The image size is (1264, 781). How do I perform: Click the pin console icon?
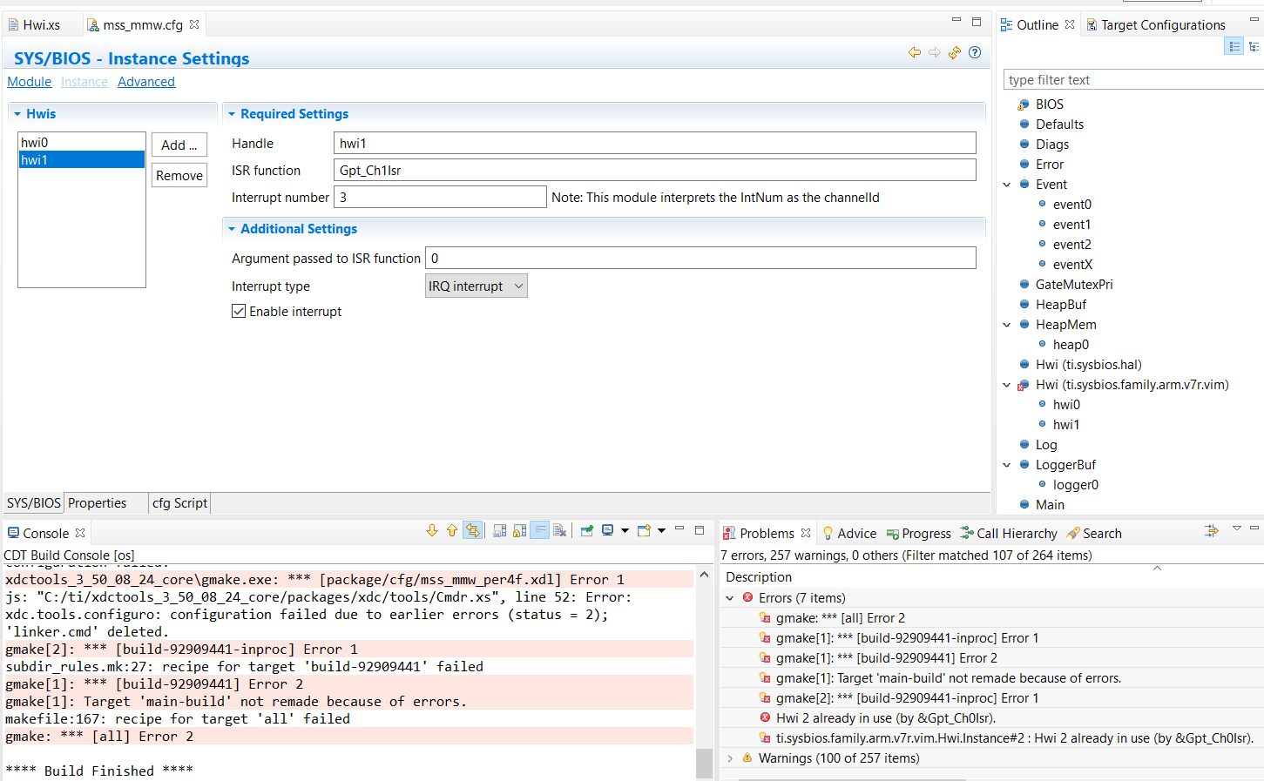coord(587,531)
